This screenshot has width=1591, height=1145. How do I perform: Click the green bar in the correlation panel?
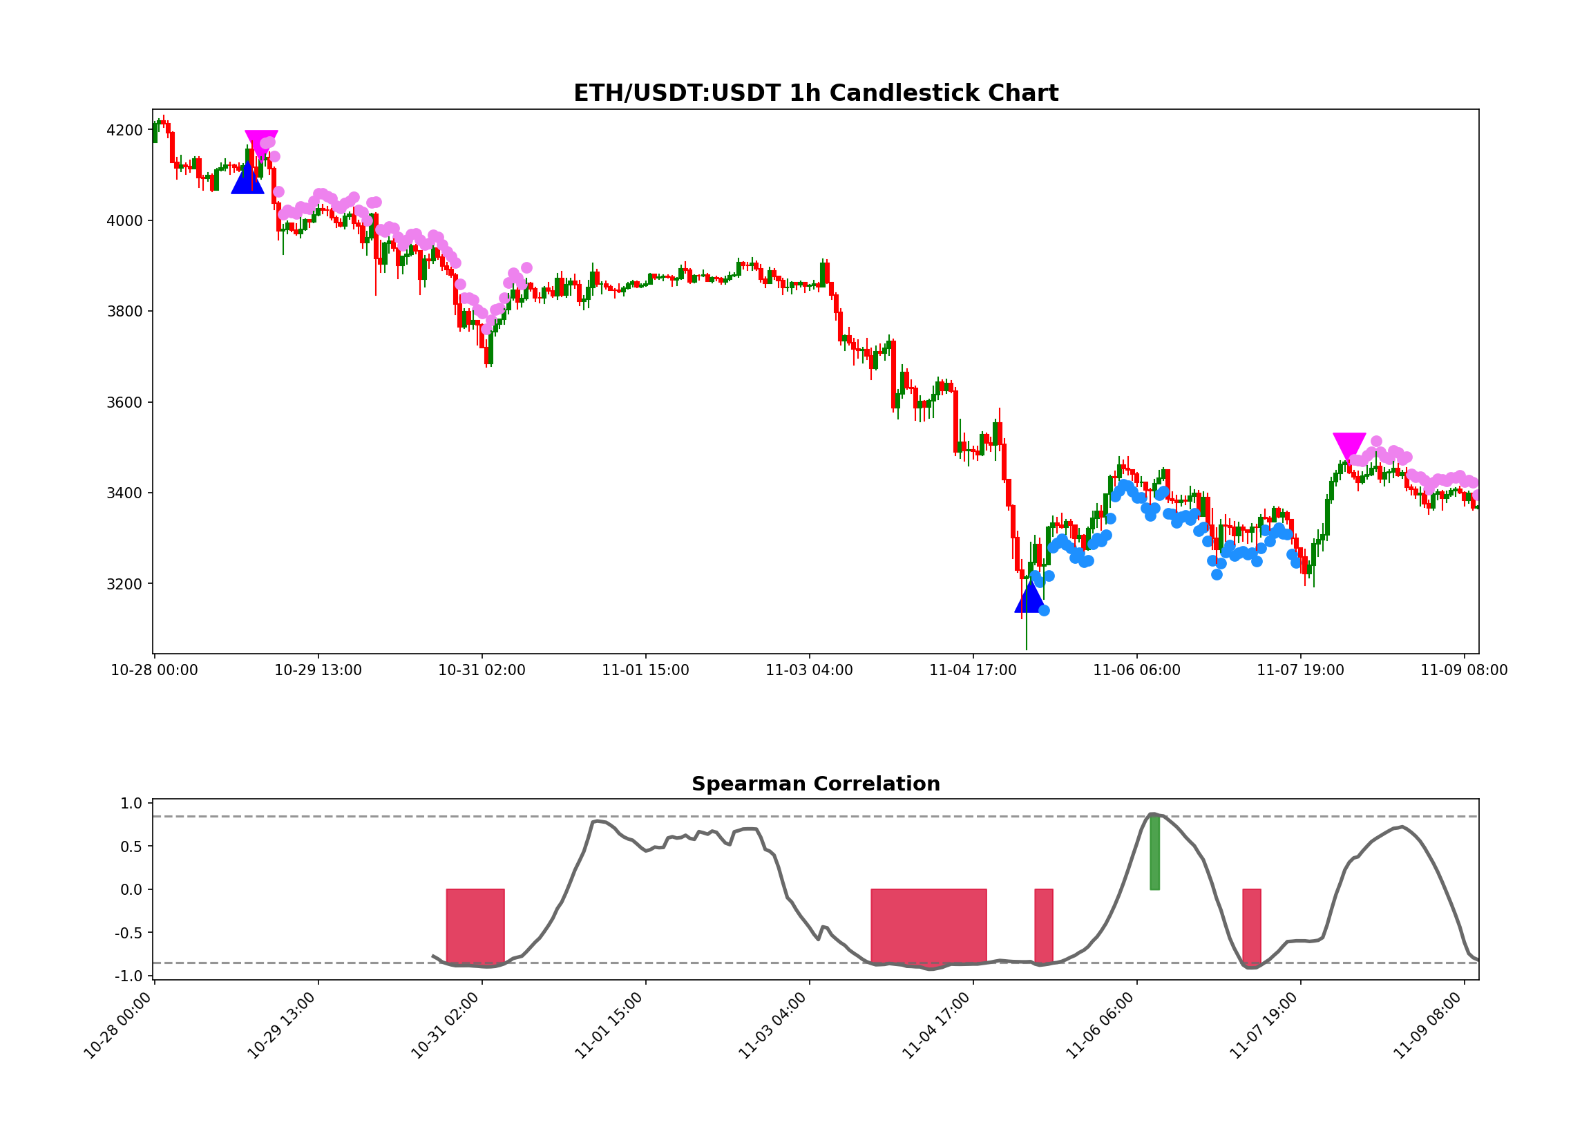pos(1154,853)
